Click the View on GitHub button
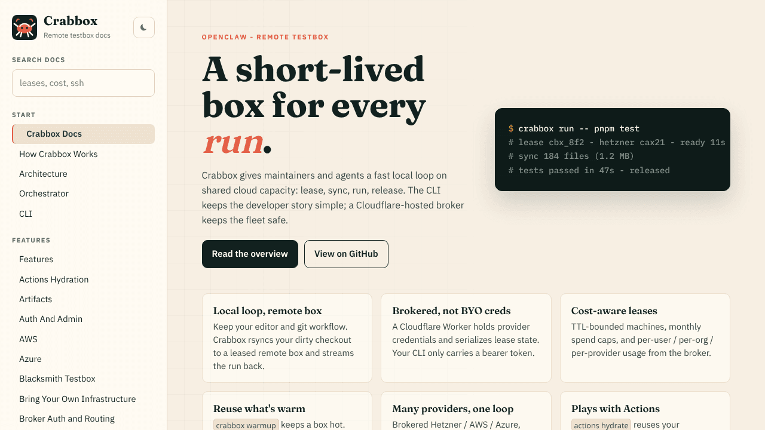765x430 pixels. pyautogui.click(x=346, y=254)
